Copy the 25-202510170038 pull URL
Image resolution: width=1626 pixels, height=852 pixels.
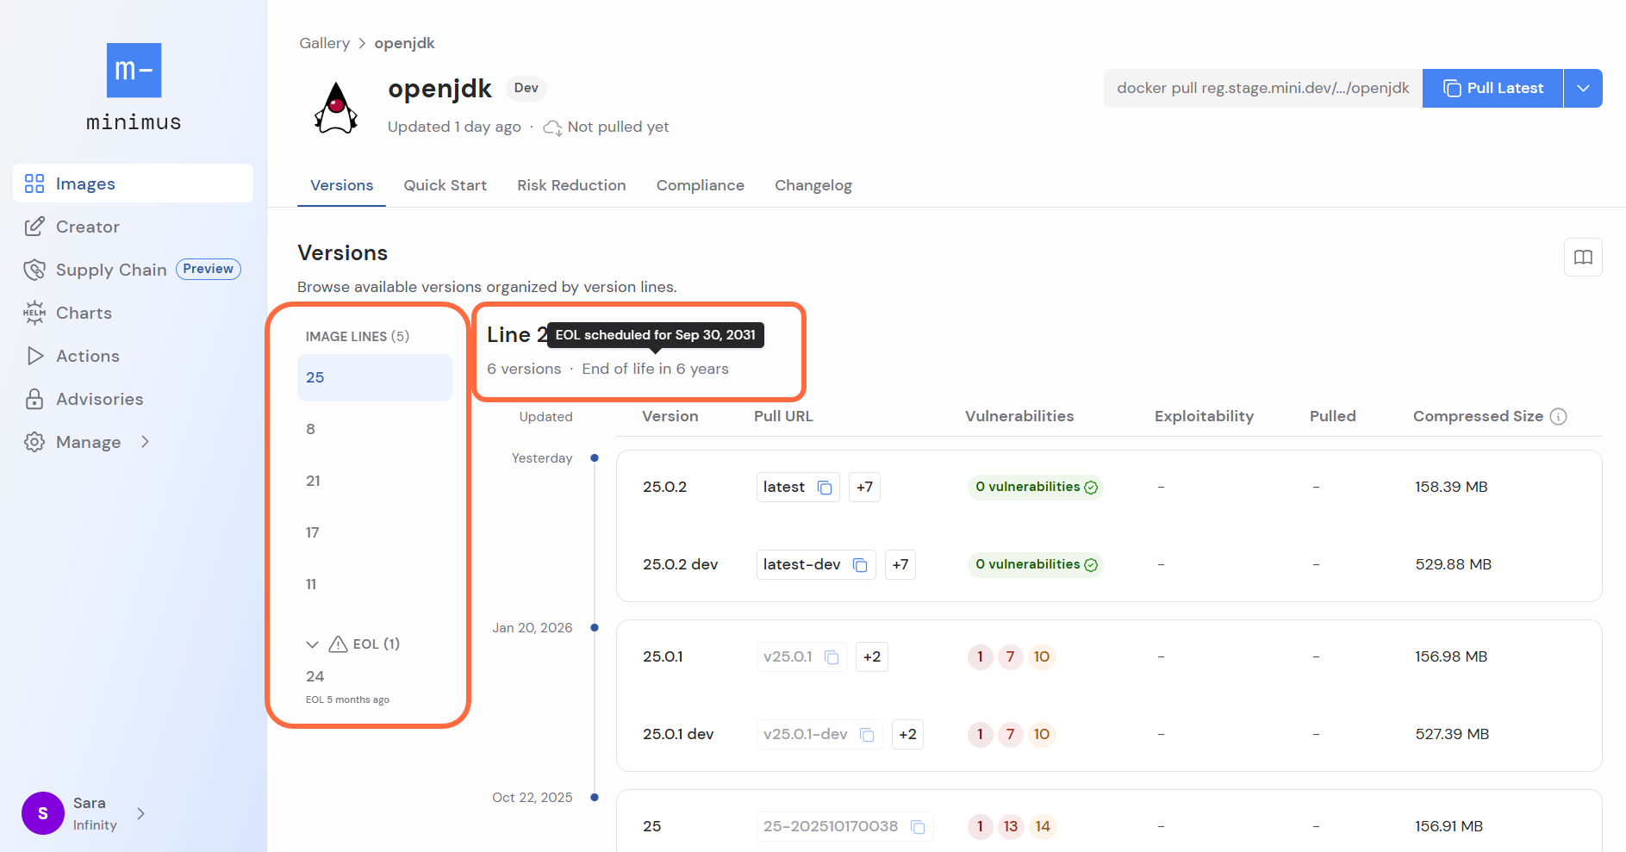pos(918,827)
